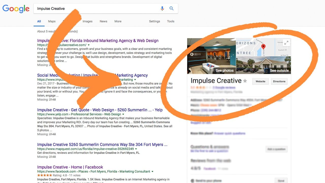Open the See outside street view thumbnail
The height and width of the screenshot is (183, 325).
coord(264,65)
